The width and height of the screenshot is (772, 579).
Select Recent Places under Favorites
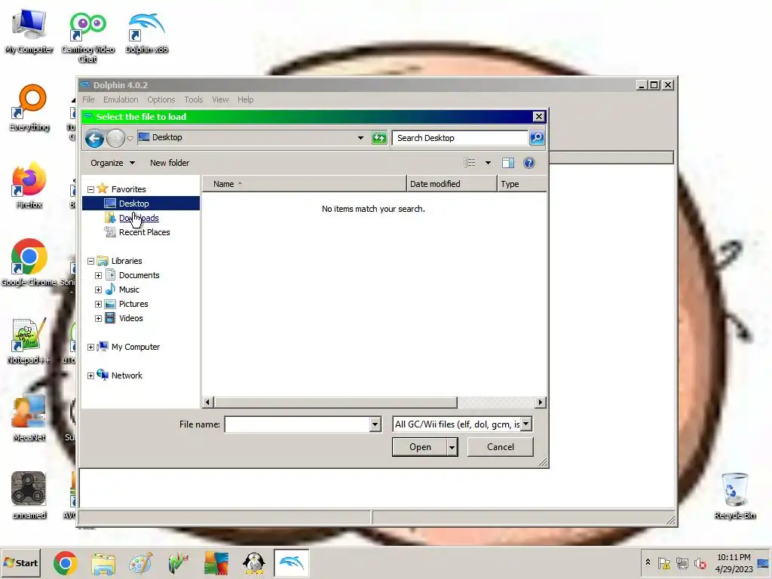(x=144, y=232)
